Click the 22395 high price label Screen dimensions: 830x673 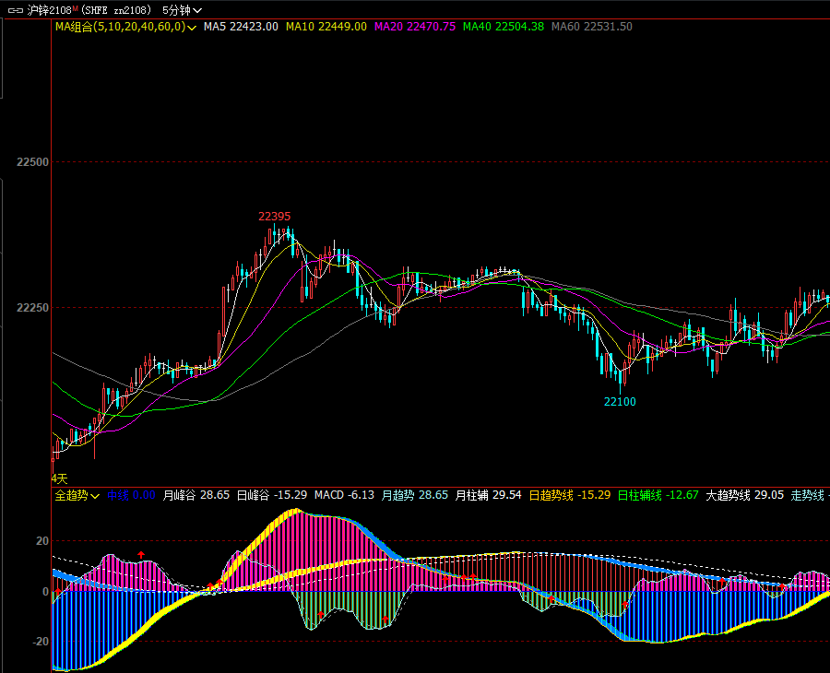coord(274,216)
